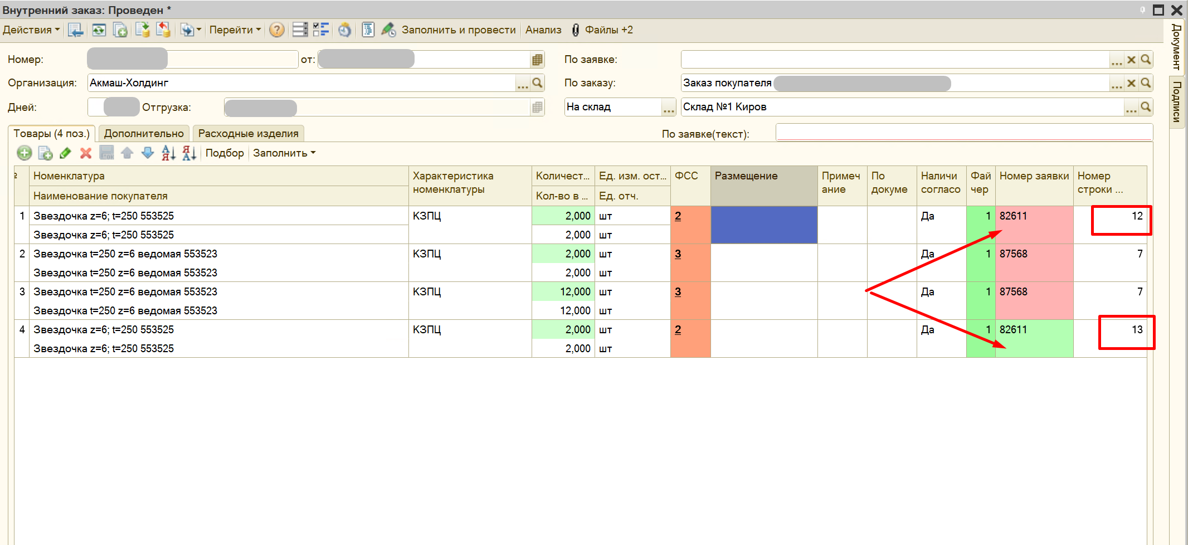
Task: Select green Номер заявки 82611 cell in row 4
Action: pos(1034,339)
